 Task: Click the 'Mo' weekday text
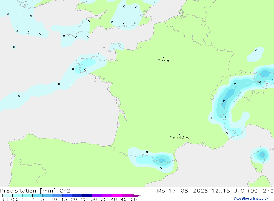click(x=161, y=191)
